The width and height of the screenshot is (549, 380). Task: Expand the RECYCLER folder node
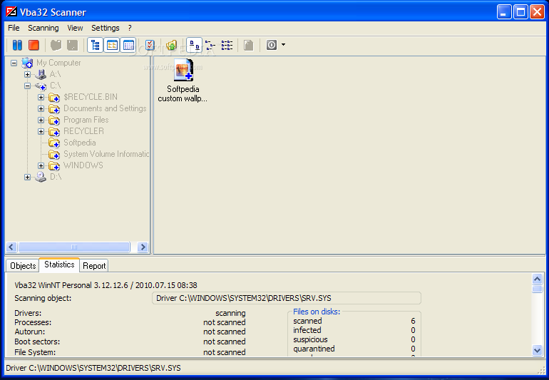41,132
